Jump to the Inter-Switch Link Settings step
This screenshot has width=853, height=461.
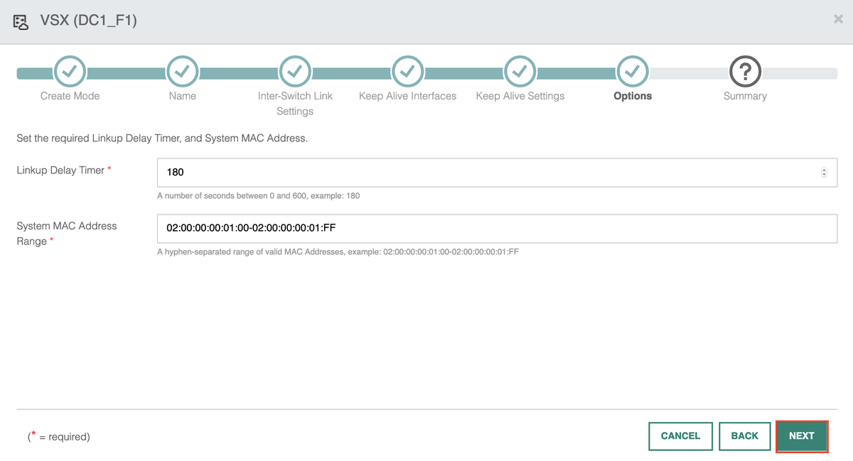[295, 103]
